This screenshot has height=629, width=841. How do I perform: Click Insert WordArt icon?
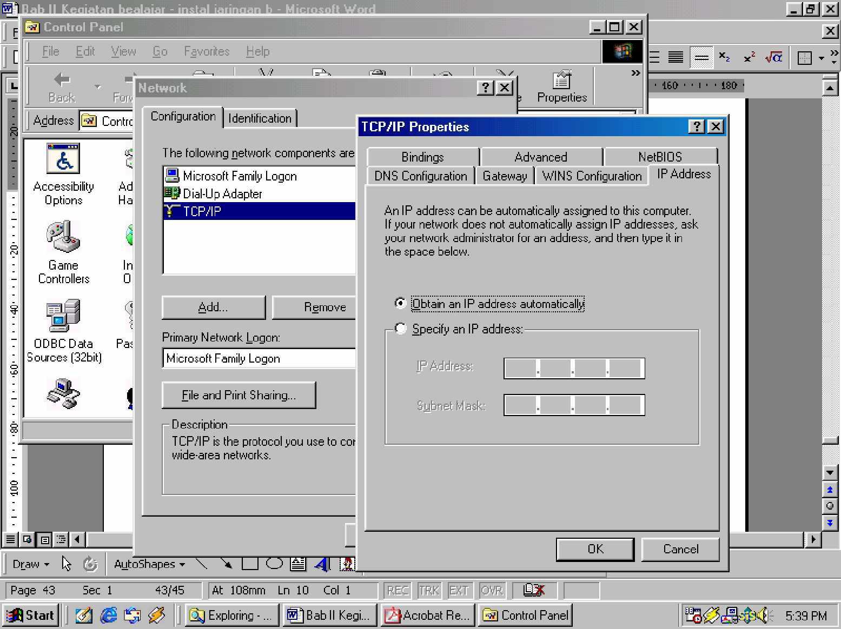322,564
